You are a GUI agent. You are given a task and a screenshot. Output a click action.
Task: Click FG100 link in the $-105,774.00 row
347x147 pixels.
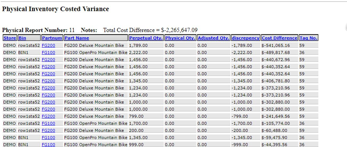[x=48, y=123]
